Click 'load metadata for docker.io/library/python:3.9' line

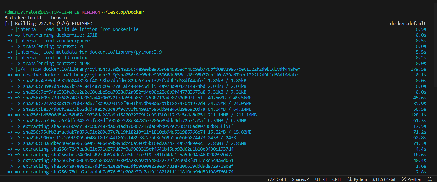coord(85,52)
